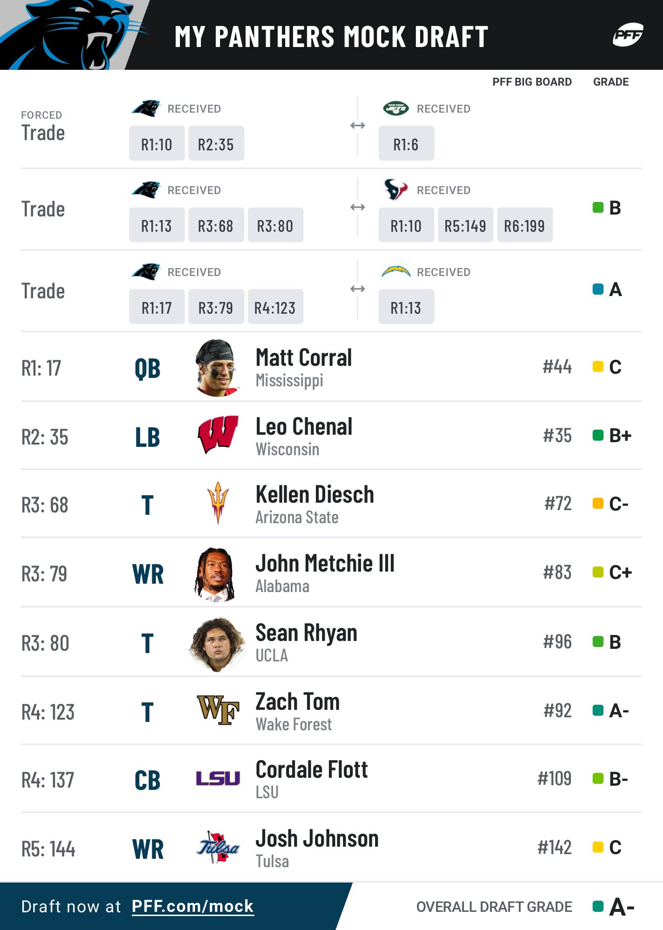Click the R5:149 pick chip in Texans trade
Screen dimensions: 663x930
[x=465, y=225]
